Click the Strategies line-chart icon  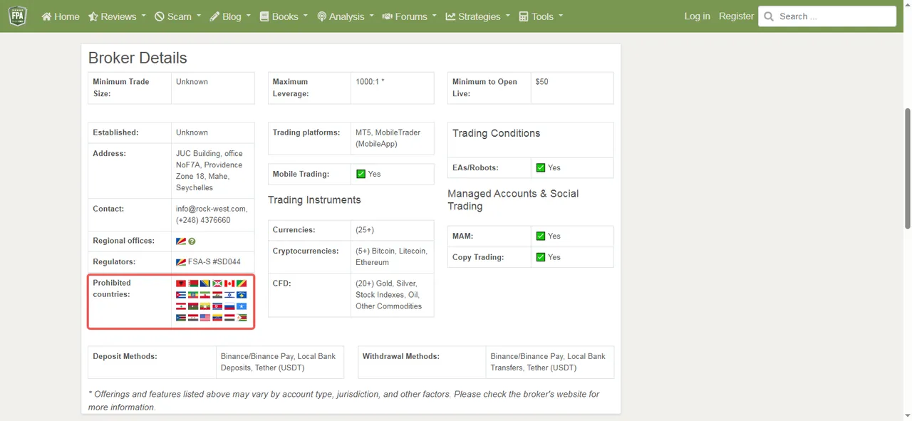coord(451,16)
